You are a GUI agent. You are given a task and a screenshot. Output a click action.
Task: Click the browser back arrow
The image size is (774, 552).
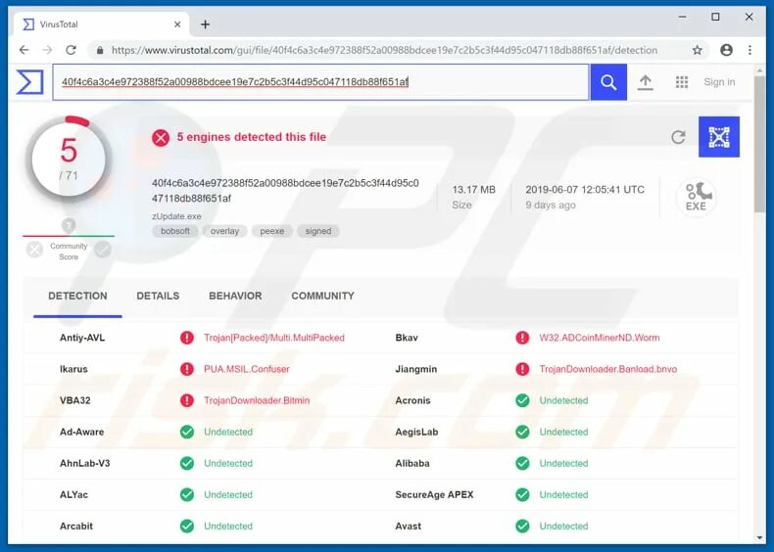pos(24,50)
